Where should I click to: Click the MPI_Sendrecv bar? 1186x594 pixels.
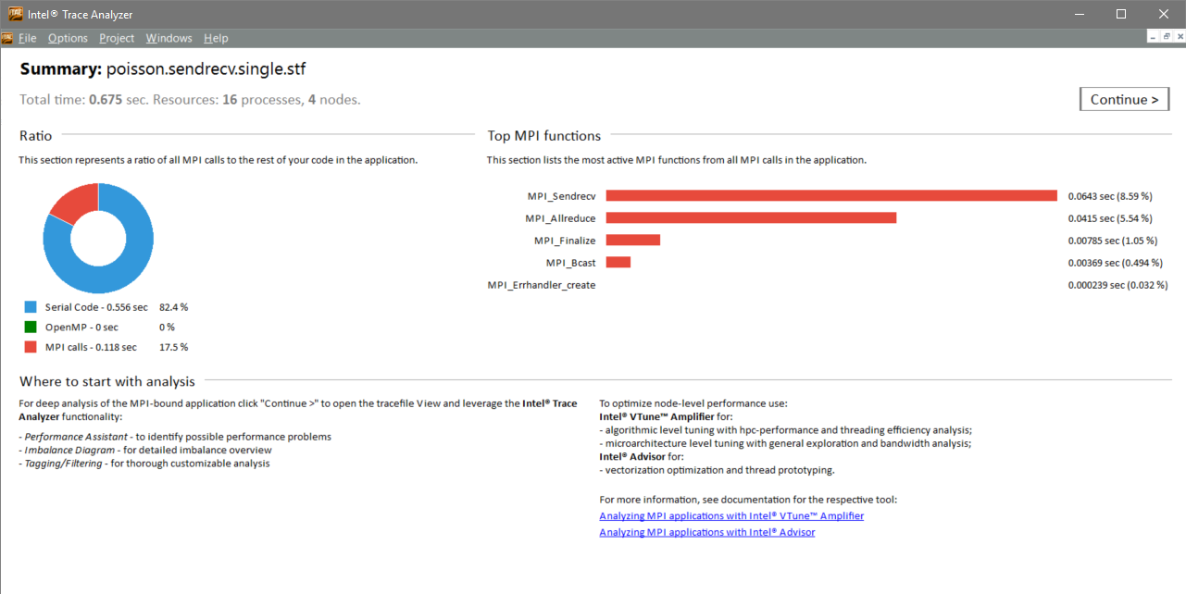pyautogui.click(x=831, y=195)
